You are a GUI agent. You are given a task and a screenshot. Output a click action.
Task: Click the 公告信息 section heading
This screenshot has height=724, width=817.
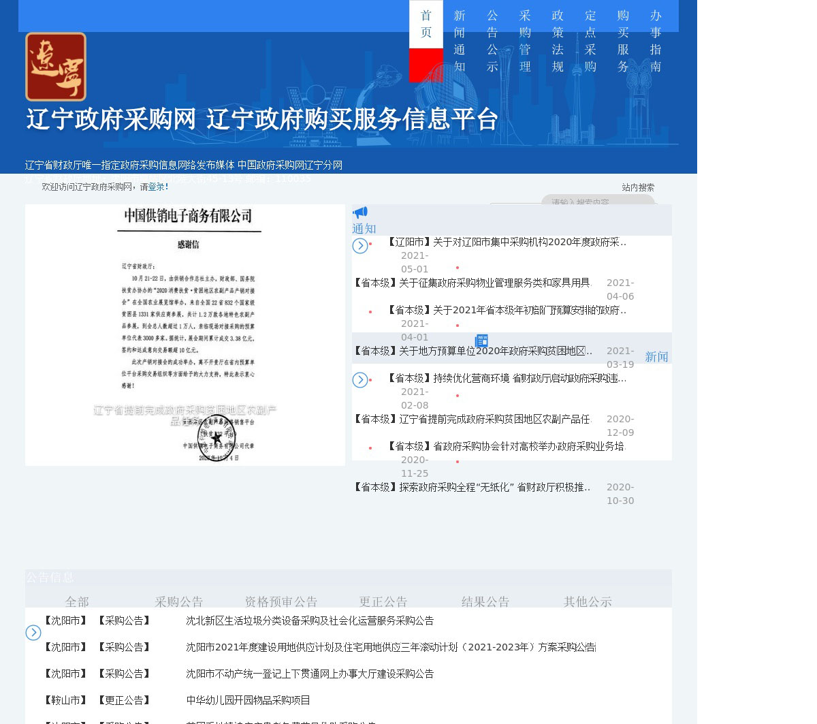click(50, 577)
